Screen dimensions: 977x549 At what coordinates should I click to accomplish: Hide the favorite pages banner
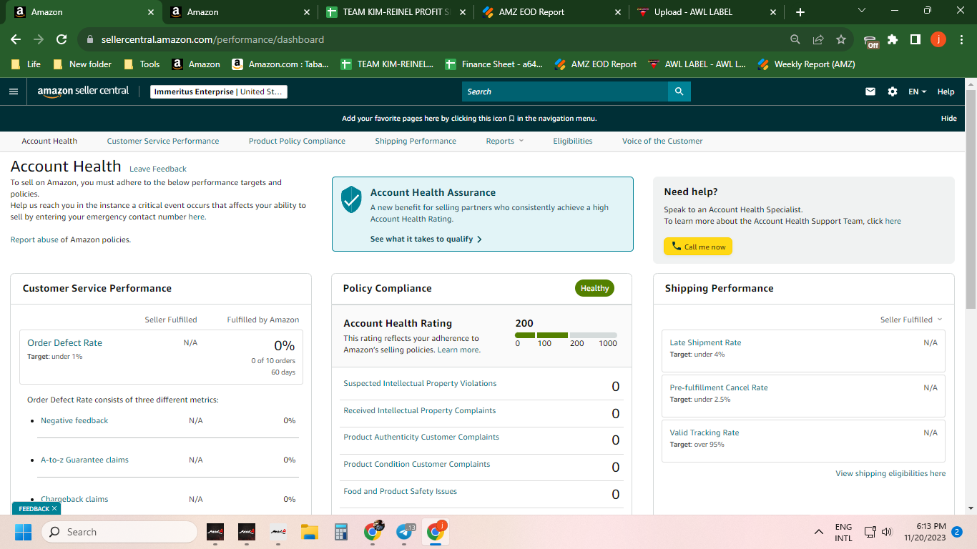click(948, 118)
